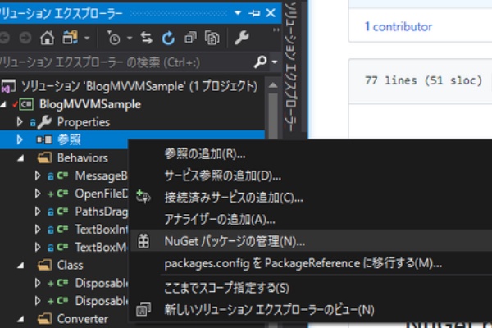The image size is (492, 328).
Task: Click the Forward arrow in Solution Explorer toolbar
Action: 25,39
